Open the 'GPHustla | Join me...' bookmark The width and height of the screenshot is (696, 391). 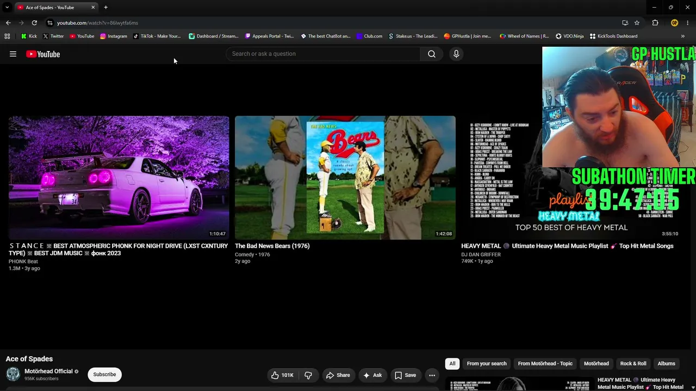[x=467, y=36]
